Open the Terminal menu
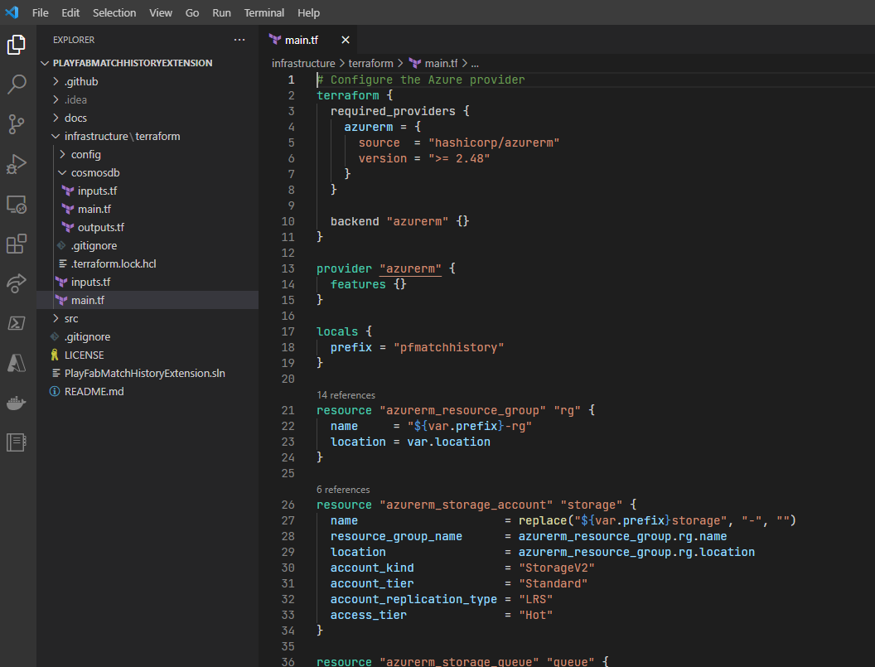 (264, 12)
